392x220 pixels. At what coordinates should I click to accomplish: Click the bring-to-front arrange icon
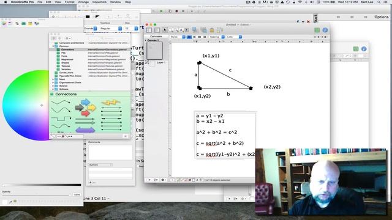coord(195,30)
